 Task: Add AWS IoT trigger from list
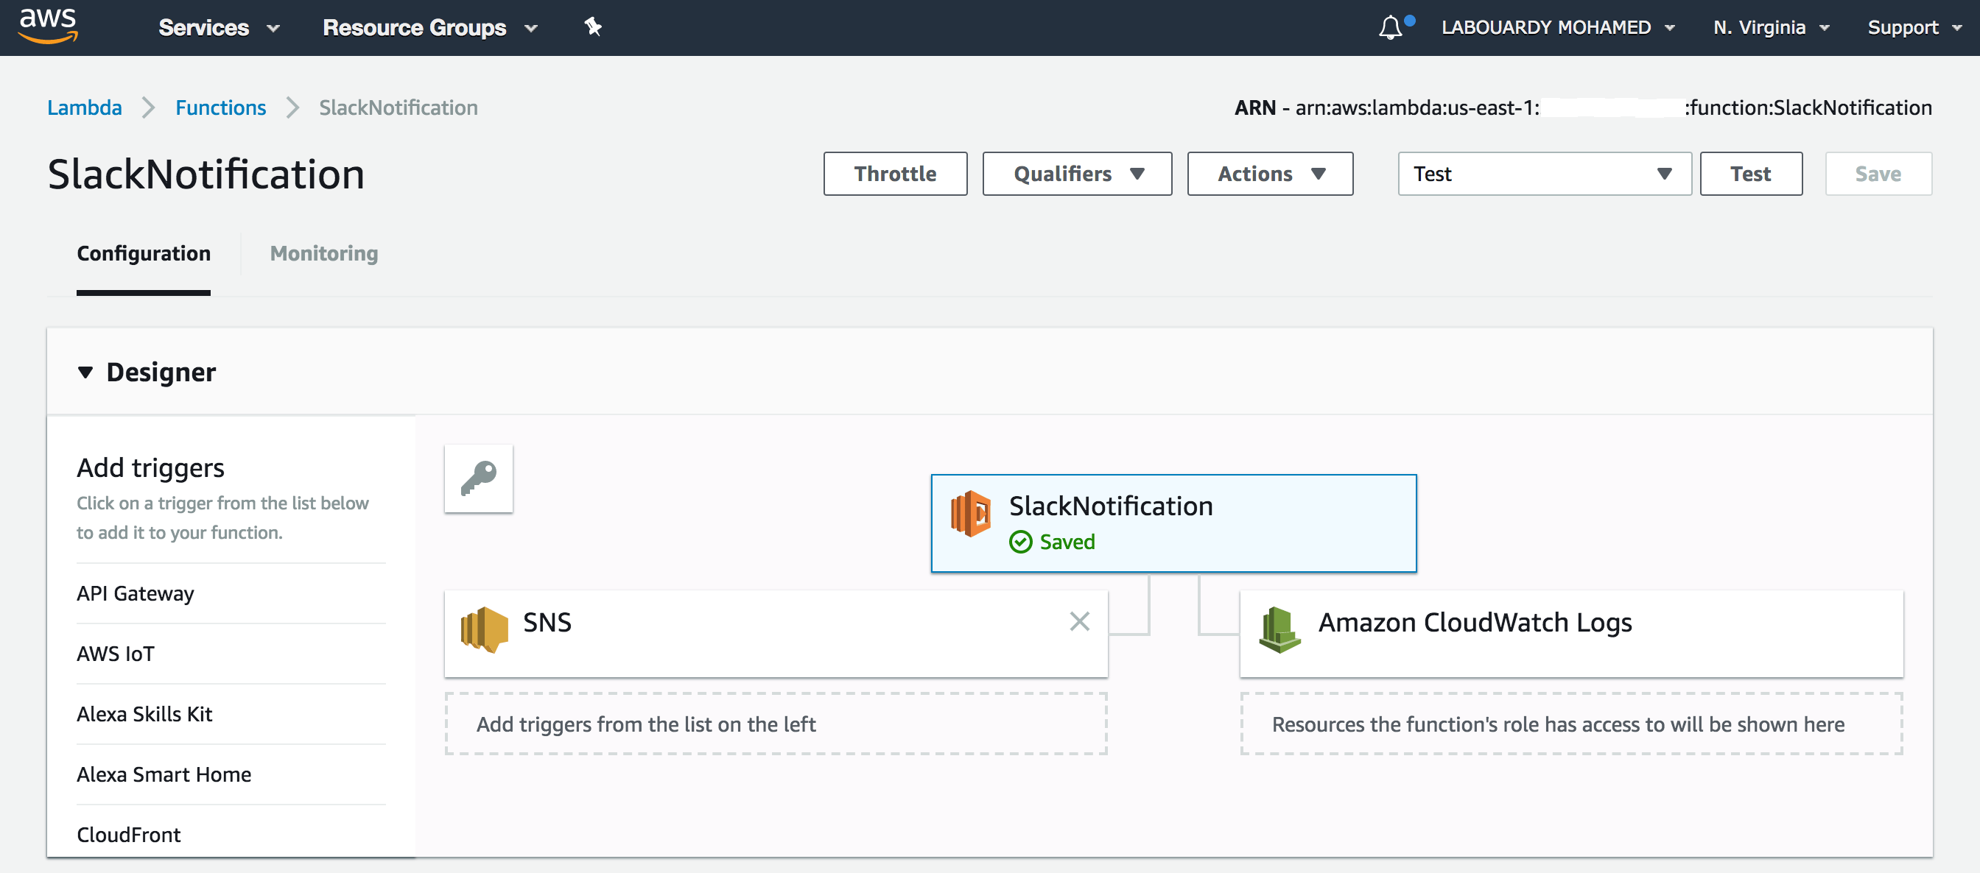click(231, 654)
